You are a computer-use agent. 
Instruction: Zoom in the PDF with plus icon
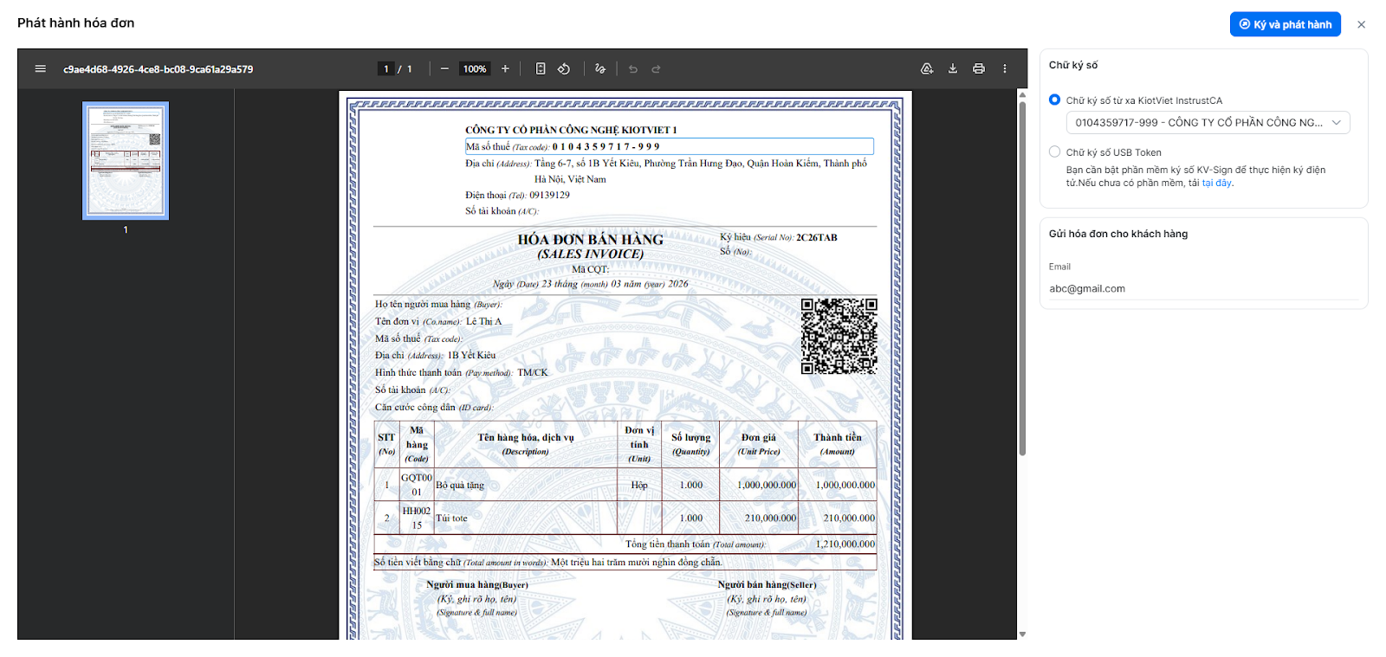[505, 69]
